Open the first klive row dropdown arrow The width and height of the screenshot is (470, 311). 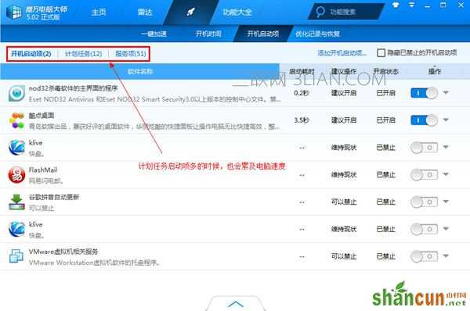tap(446, 147)
